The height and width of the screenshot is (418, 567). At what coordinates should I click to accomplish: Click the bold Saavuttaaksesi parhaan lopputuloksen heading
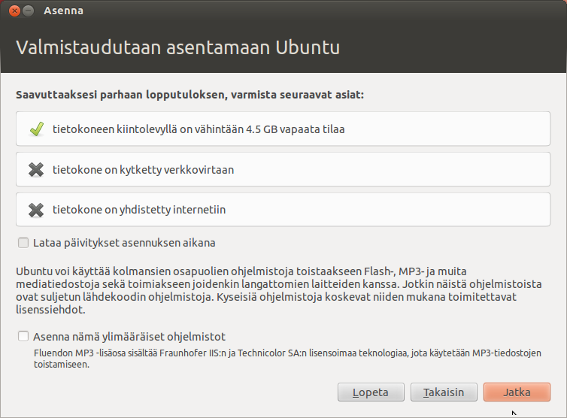190,95
